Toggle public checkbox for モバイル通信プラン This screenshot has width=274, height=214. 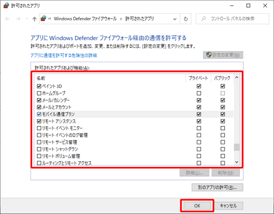(x=222, y=114)
